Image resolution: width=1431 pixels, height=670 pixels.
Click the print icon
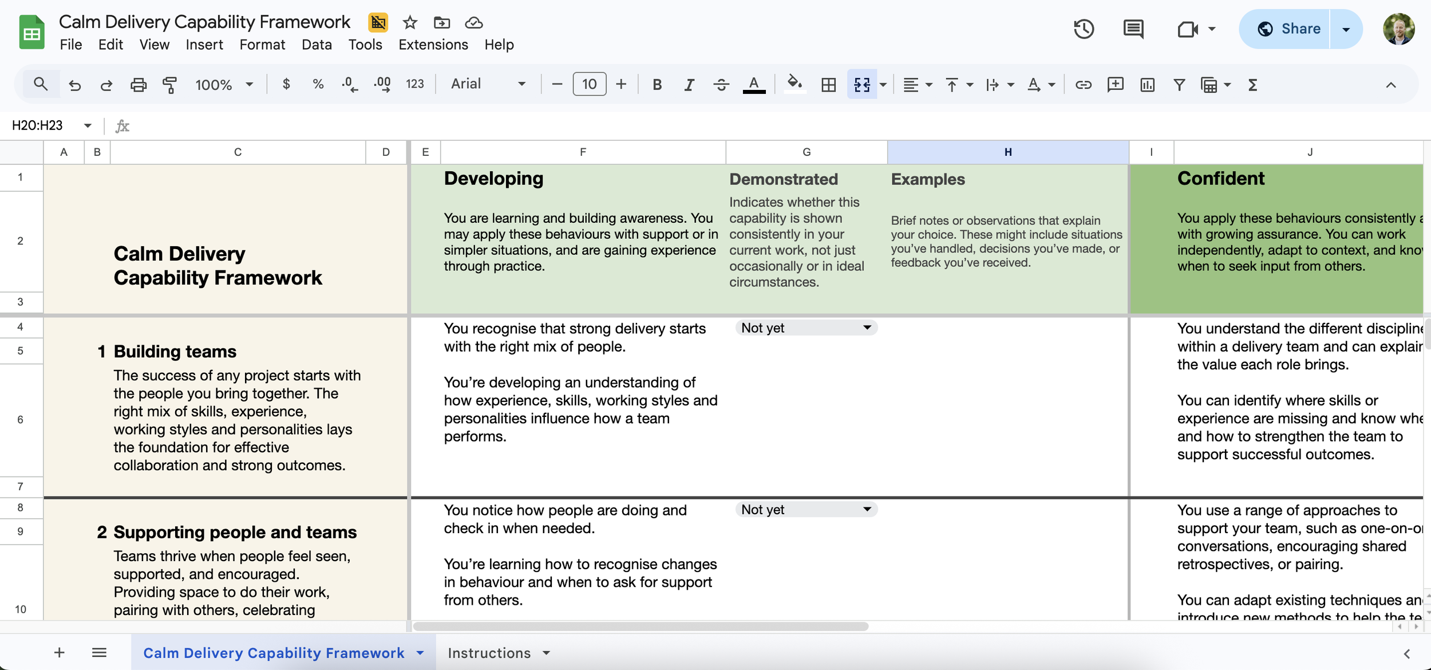pyautogui.click(x=139, y=84)
